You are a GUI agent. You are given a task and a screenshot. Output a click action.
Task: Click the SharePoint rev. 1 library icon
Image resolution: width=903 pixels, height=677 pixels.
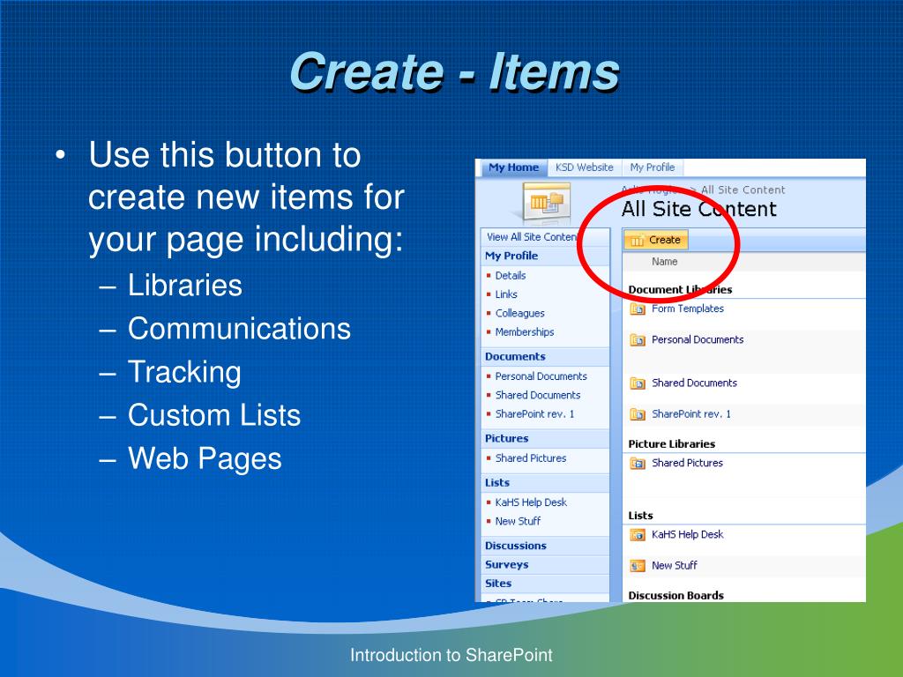(637, 414)
